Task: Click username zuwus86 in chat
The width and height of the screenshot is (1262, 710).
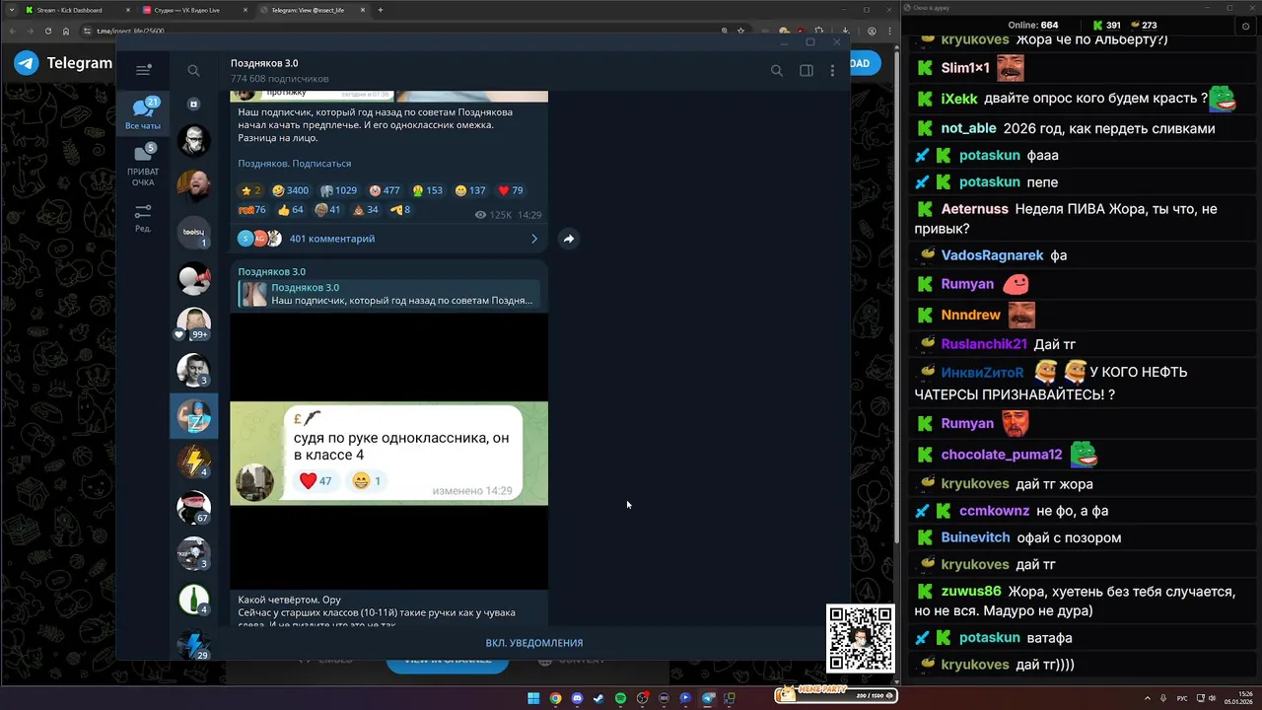Action: 970,592
